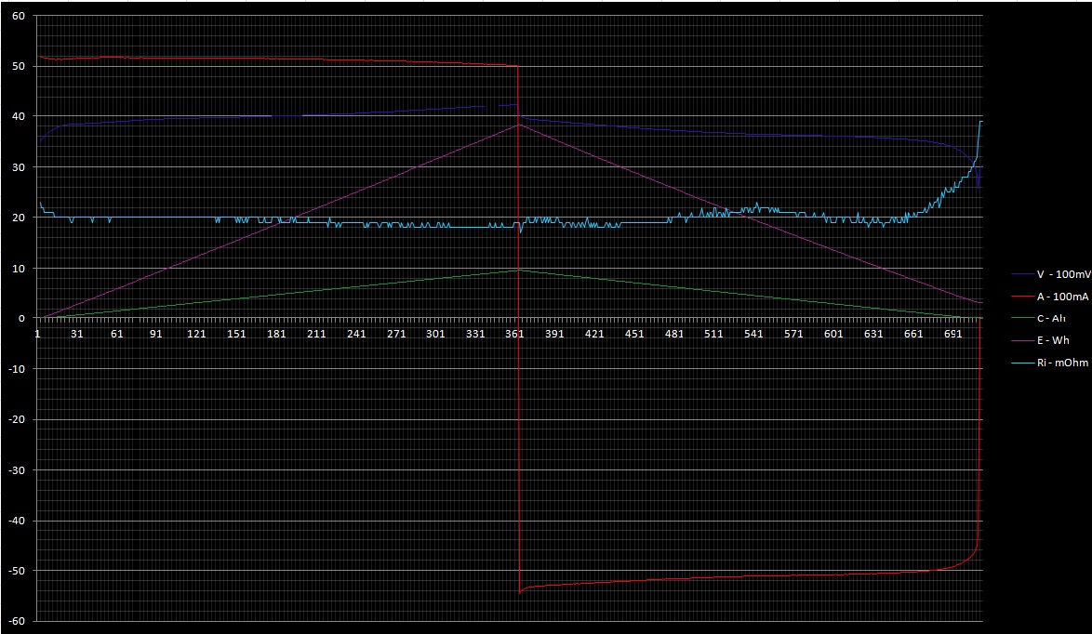
Task: Click the x-axis label 361
Action: pyautogui.click(x=514, y=334)
